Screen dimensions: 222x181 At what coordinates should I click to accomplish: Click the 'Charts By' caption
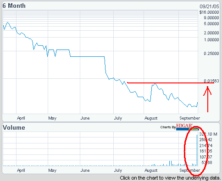click(x=168, y=127)
